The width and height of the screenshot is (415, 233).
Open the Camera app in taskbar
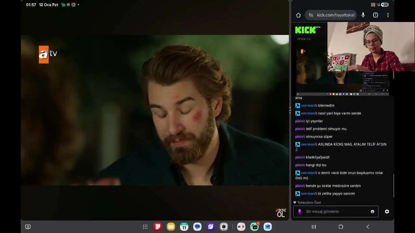point(224,227)
